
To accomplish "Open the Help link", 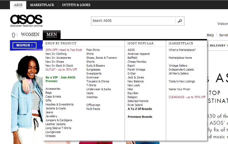I will point(210,35).
